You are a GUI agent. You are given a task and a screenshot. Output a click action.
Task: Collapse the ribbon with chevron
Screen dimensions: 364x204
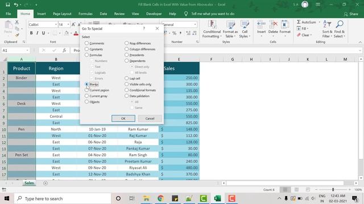click(360, 42)
